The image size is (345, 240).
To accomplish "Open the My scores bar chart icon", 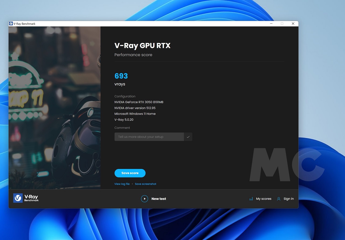I will click(251, 199).
